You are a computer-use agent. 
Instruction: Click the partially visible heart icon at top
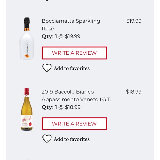click(x=47, y=1)
